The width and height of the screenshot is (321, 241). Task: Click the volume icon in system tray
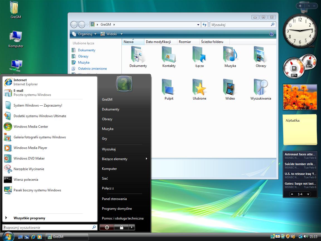(306, 237)
